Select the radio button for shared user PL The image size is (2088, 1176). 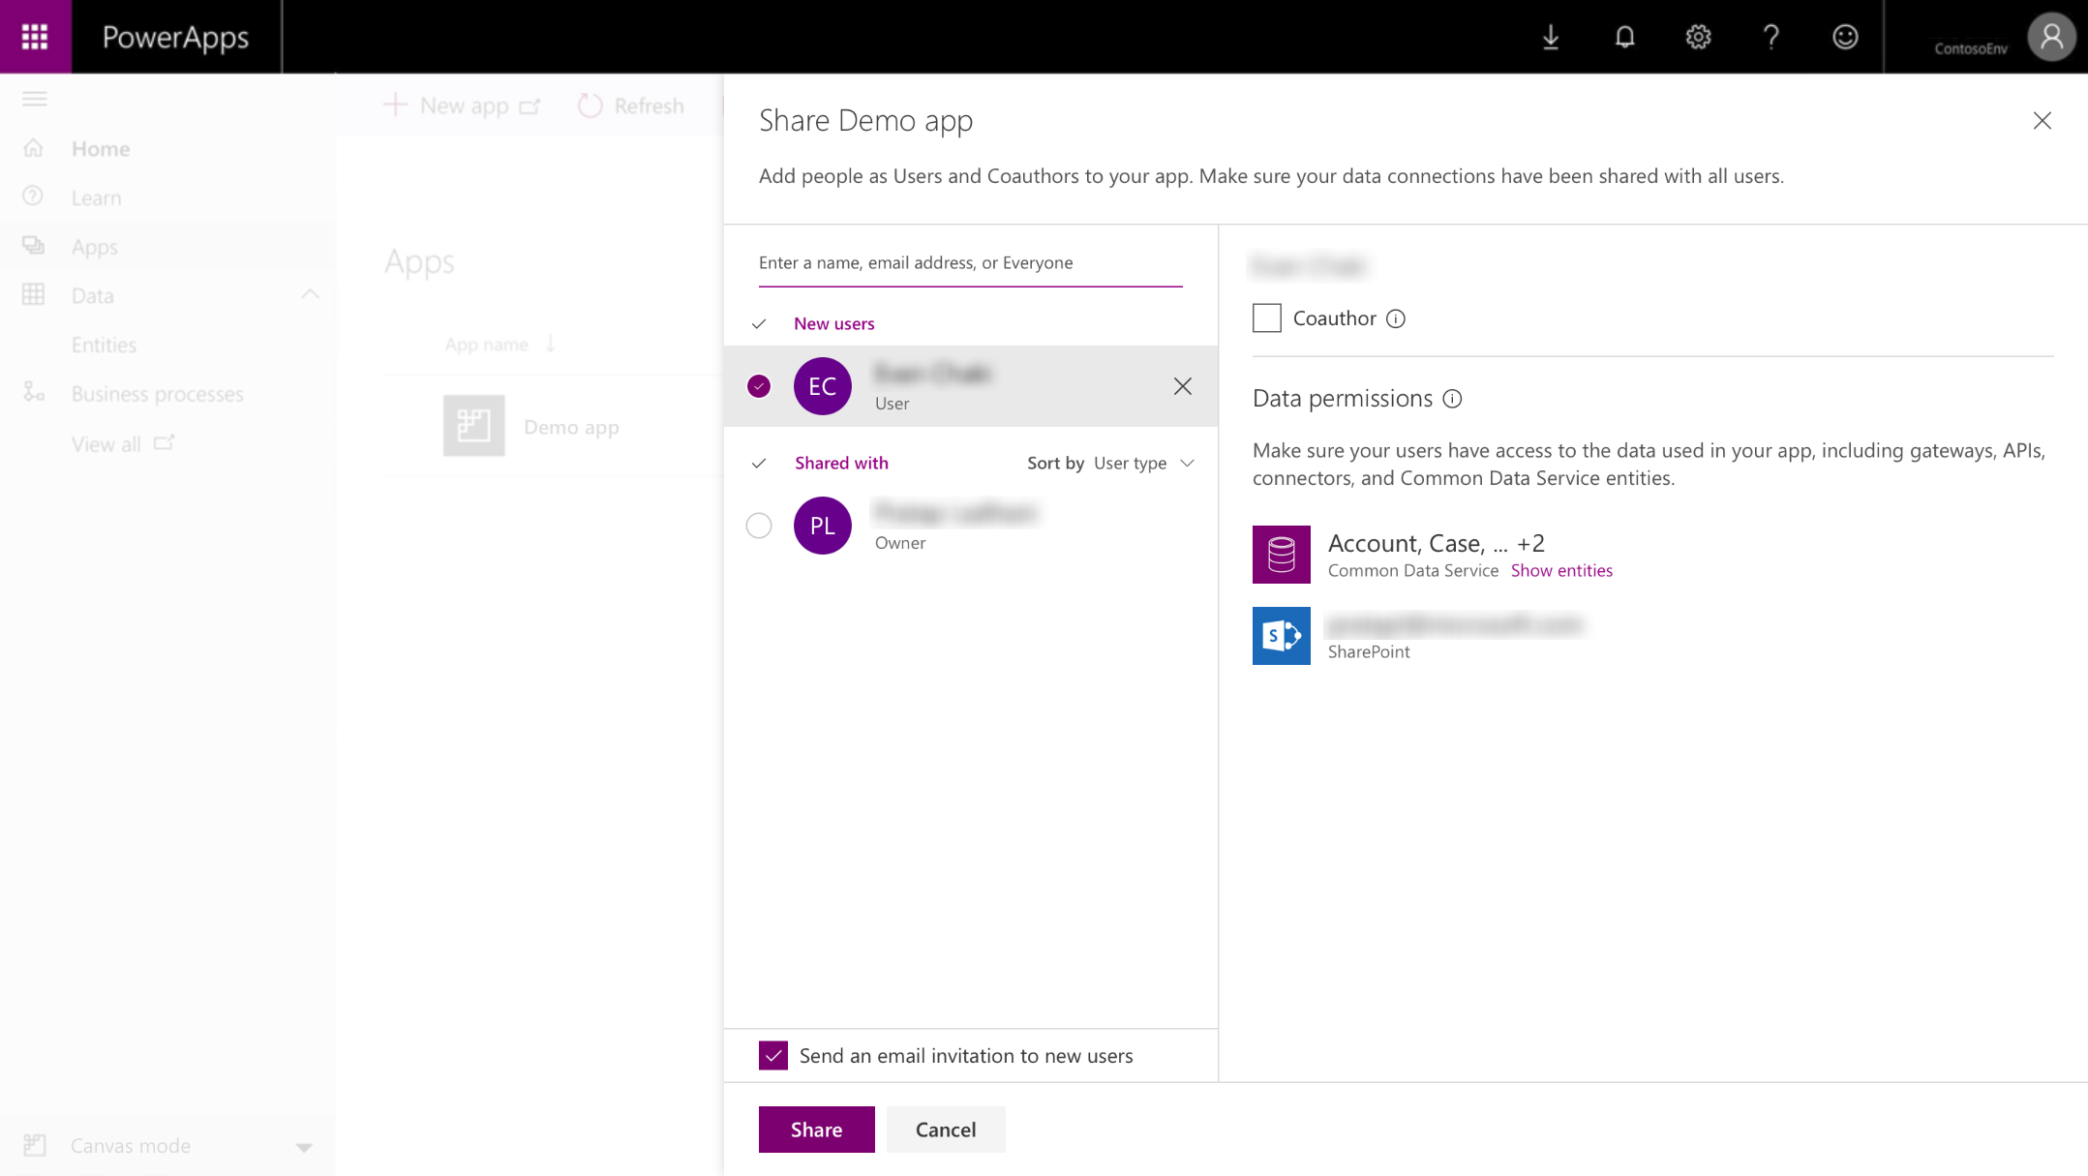[x=759, y=525]
